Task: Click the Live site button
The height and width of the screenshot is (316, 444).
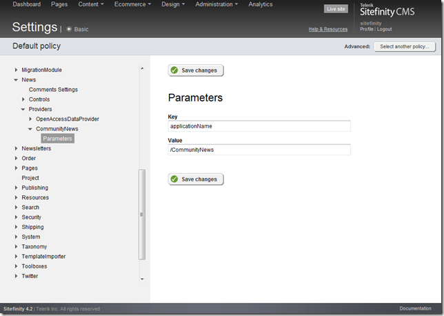Action: point(336,9)
